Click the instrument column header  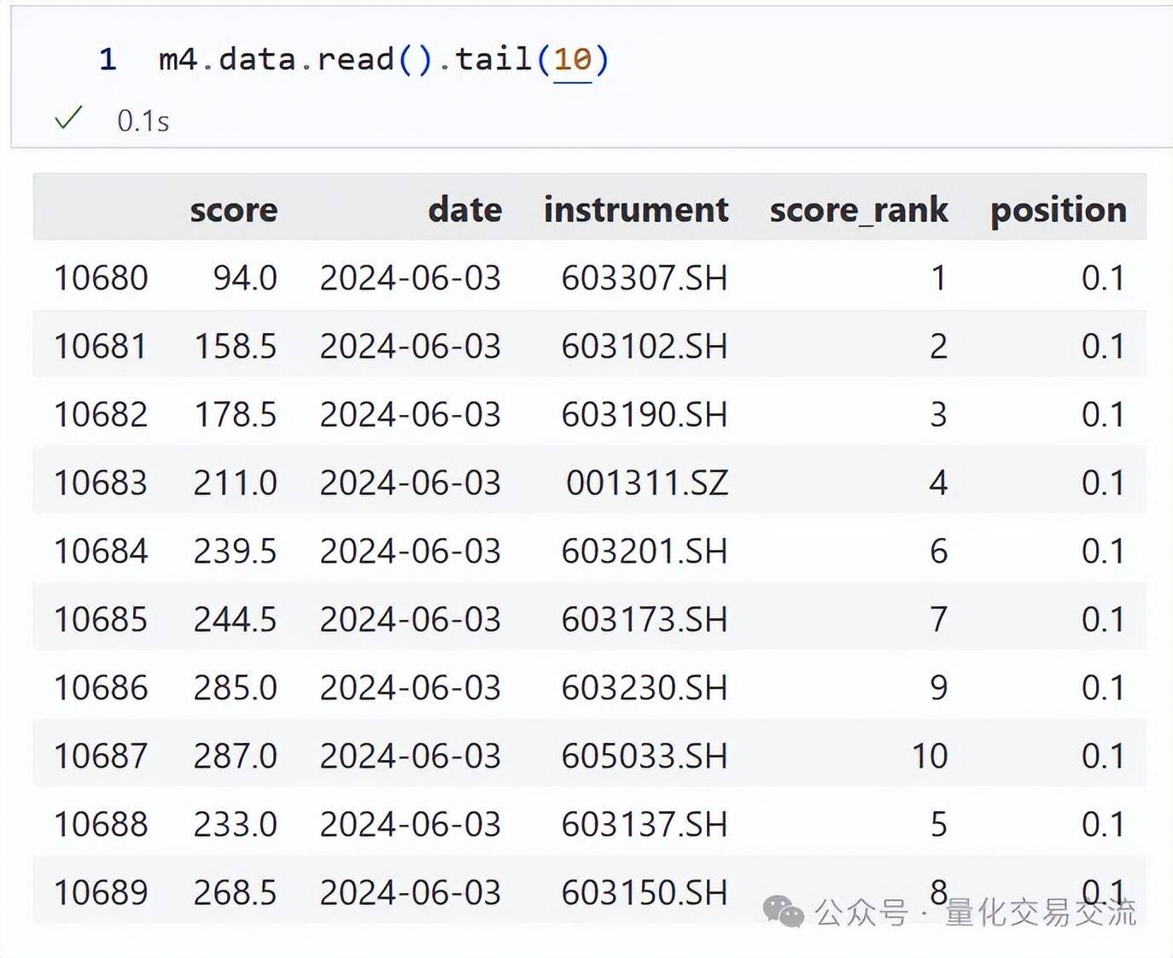(636, 209)
